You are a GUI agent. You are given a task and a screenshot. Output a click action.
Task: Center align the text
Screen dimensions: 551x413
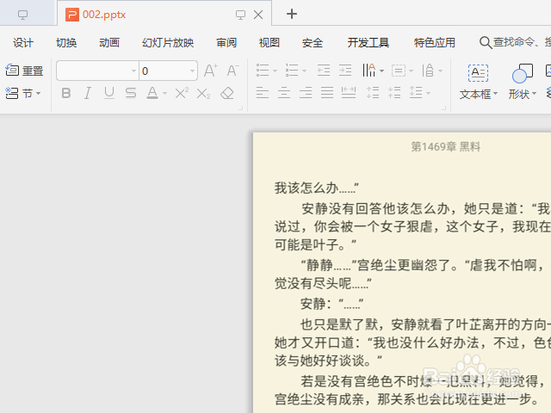click(x=284, y=93)
